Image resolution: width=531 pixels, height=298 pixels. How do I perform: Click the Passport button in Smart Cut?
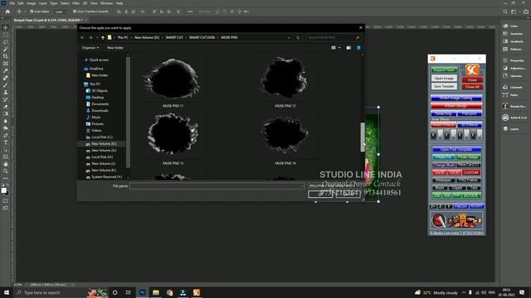(x=470, y=114)
